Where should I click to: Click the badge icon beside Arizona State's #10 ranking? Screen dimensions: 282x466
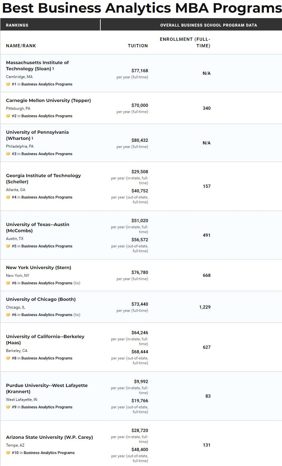[x=8, y=453]
